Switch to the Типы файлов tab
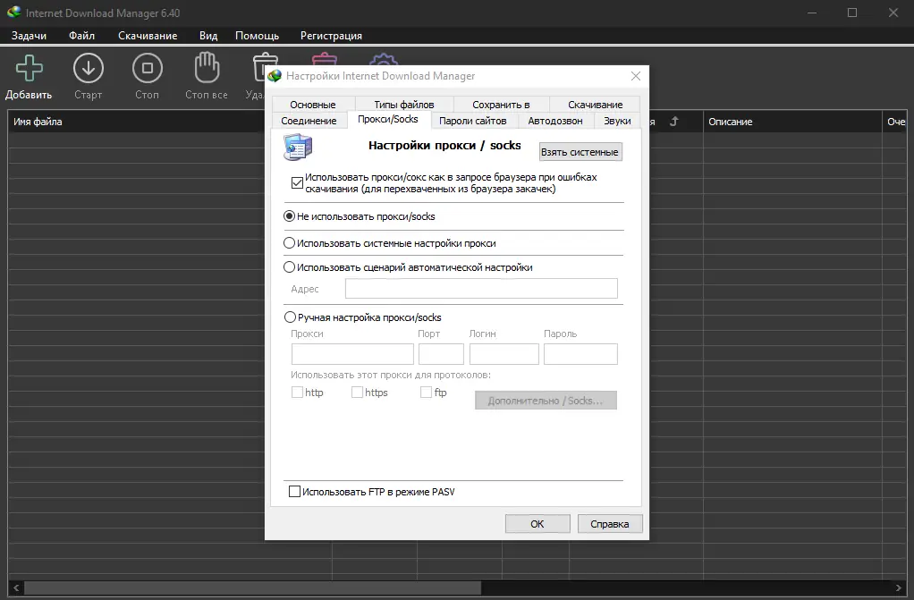The height and width of the screenshot is (600, 914). 404,104
